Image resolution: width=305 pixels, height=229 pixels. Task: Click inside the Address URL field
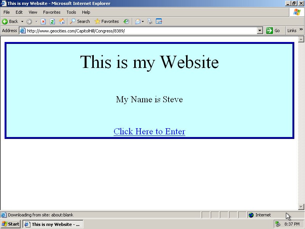(141, 31)
